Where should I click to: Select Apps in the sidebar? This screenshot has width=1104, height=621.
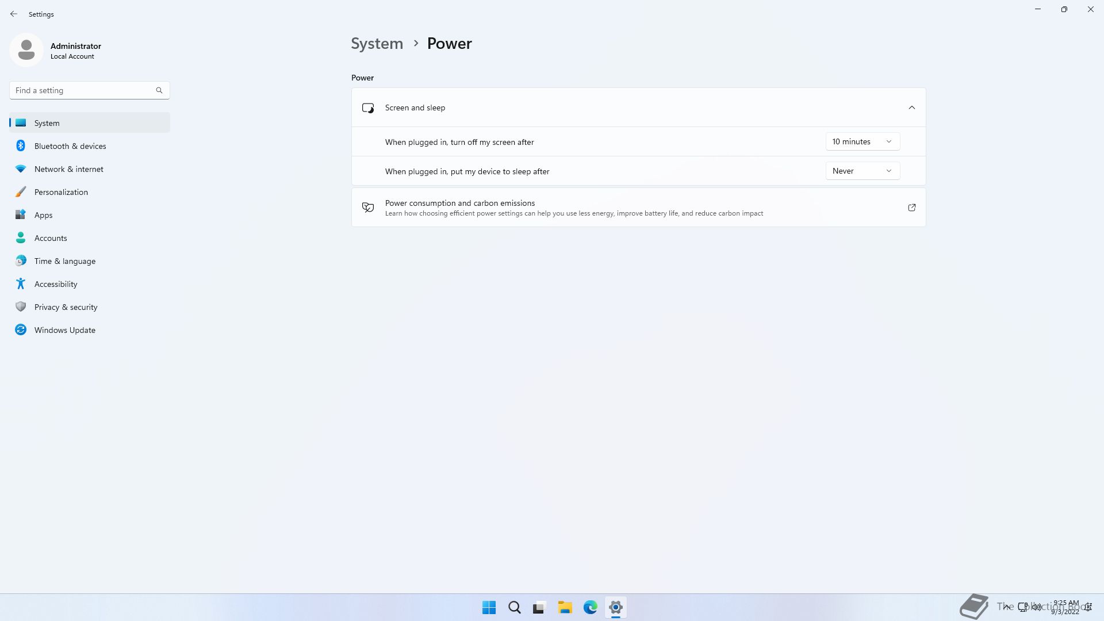44,215
